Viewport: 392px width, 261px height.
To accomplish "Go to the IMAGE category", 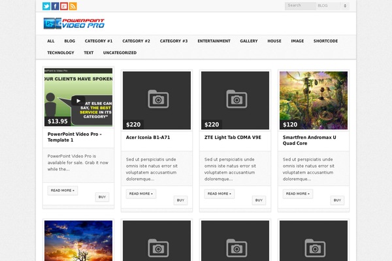I will click(x=297, y=41).
